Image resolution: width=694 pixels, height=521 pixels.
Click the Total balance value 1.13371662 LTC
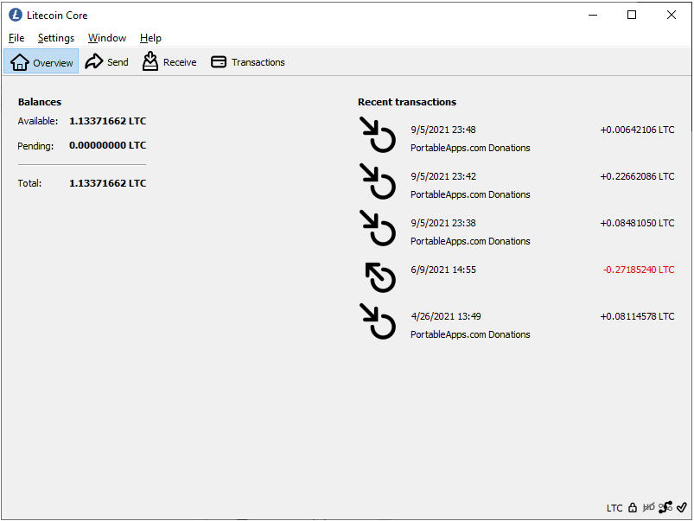coord(107,183)
